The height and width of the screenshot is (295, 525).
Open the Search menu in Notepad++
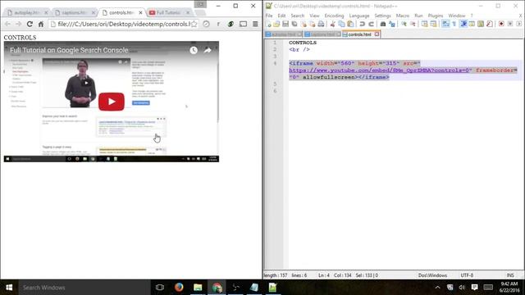click(297, 16)
